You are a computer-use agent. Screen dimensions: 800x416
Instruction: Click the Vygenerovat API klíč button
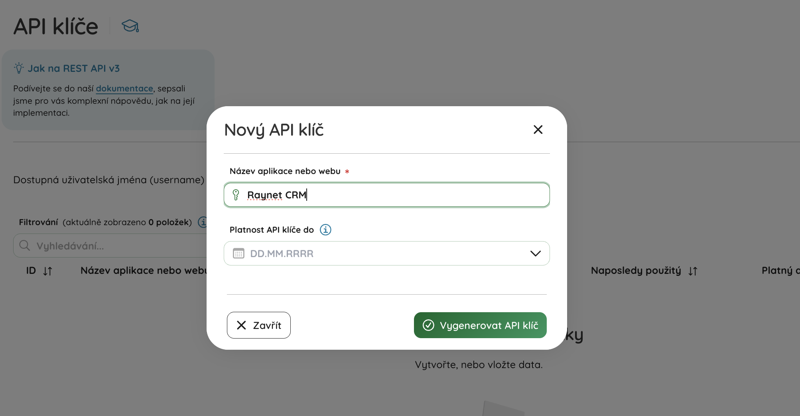(x=480, y=325)
